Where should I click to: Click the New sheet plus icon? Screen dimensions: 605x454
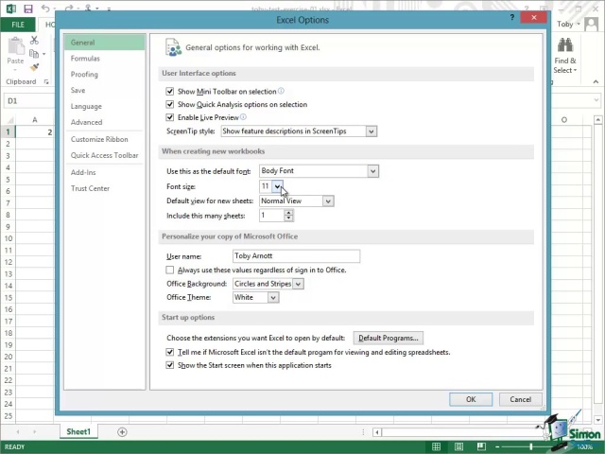[x=122, y=432]
